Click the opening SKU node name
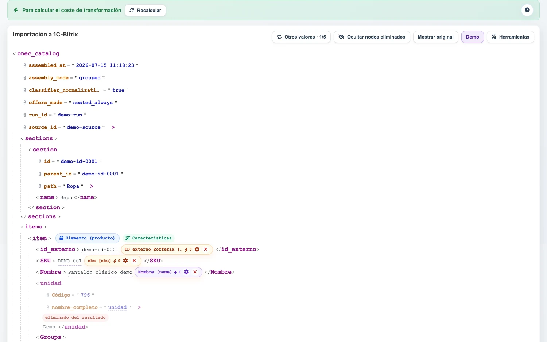The width and height of the screenshot is (547, 342). click(45, 261)
